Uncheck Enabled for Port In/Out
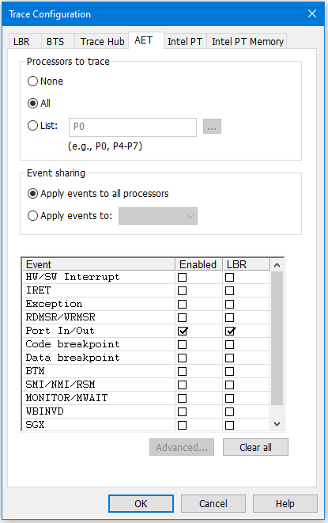The image size is (328, 523). click(x=183, y=331)
